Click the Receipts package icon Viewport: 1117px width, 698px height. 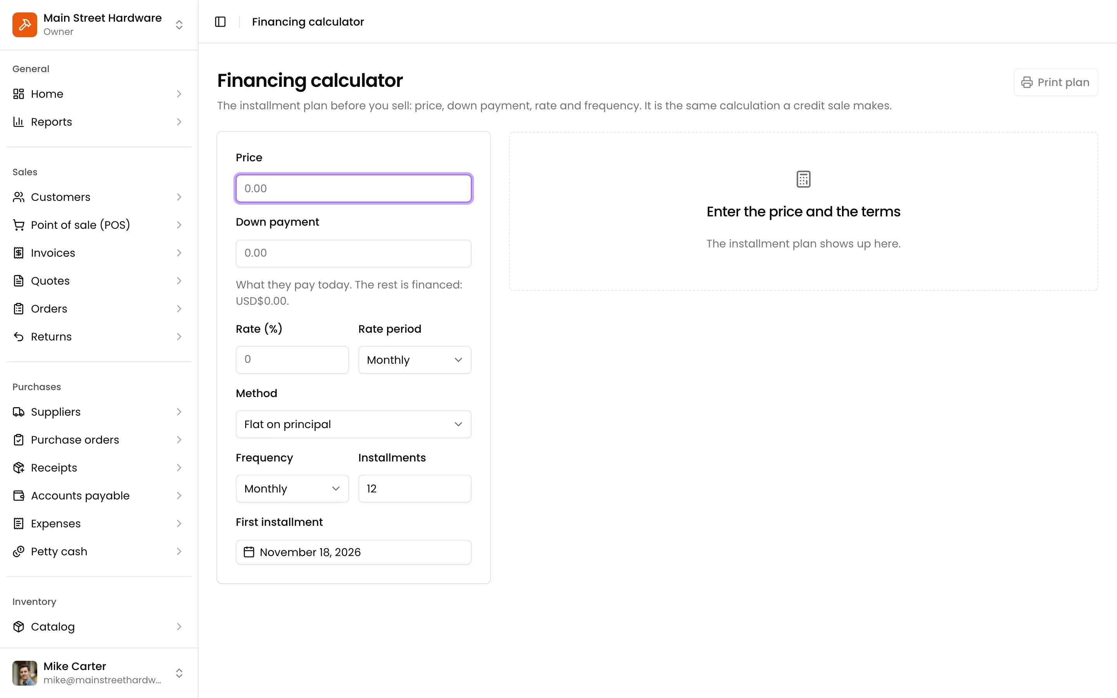19,468
